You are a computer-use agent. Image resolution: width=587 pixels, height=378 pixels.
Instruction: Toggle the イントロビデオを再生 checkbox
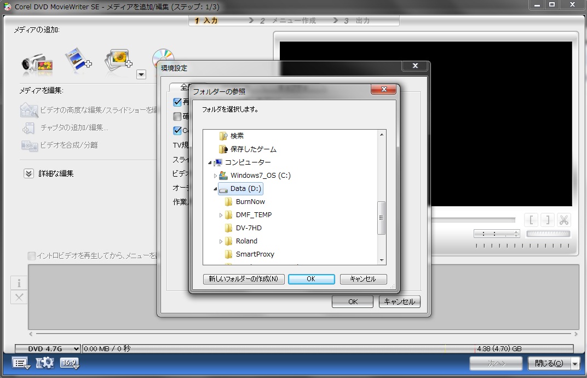[32, 256]
